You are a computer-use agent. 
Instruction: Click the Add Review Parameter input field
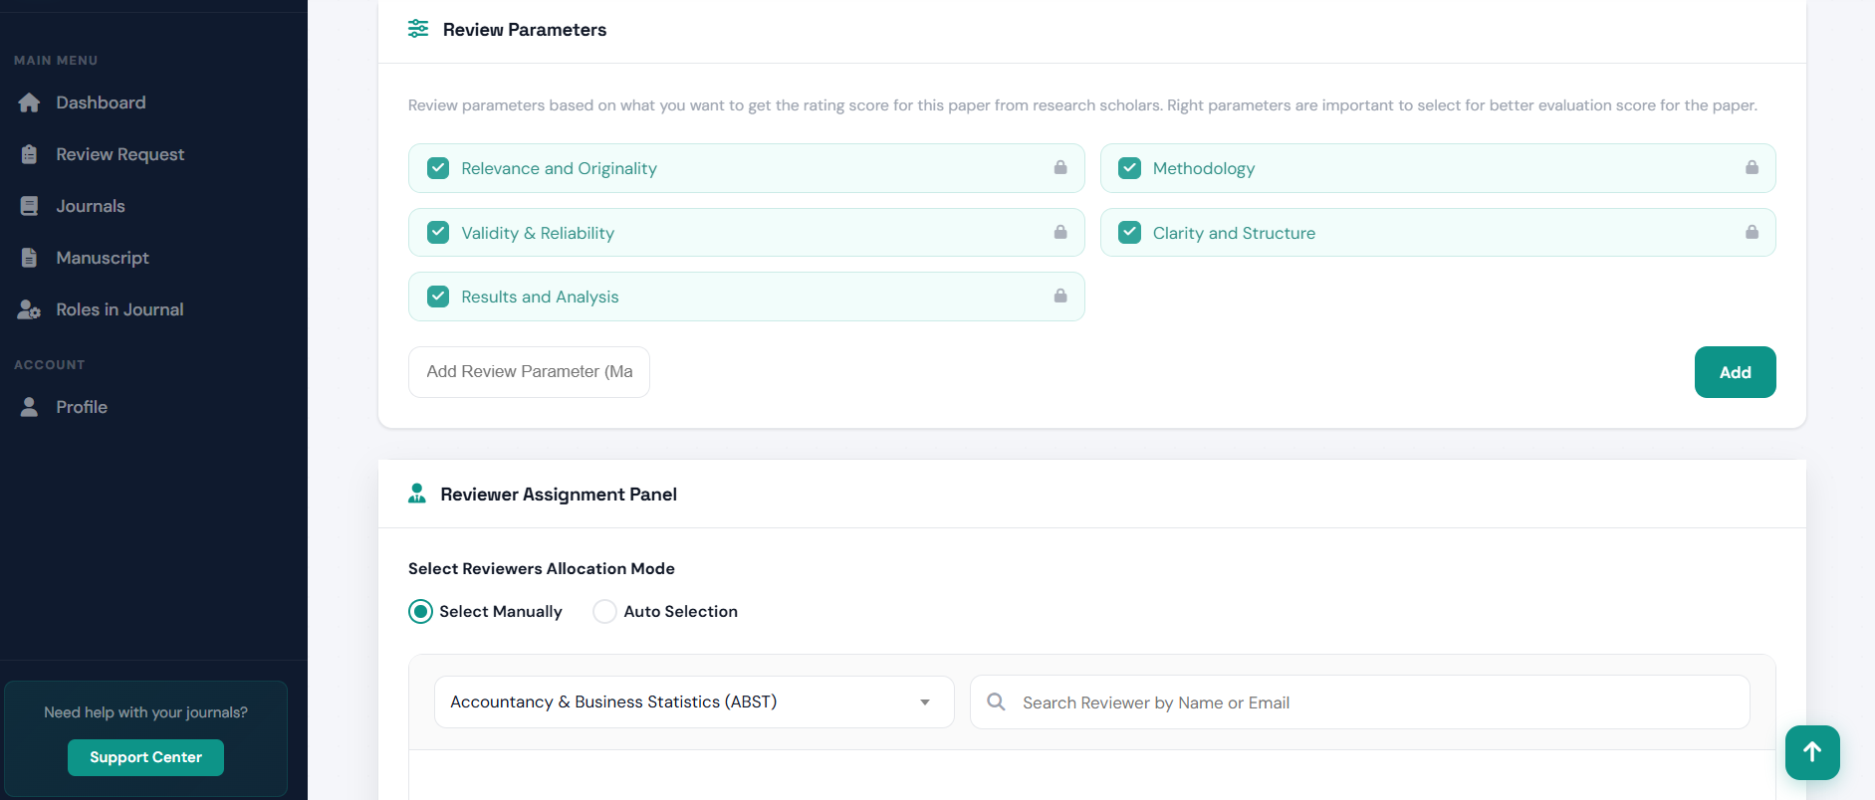pyautogui.click(x=529, y=372)
